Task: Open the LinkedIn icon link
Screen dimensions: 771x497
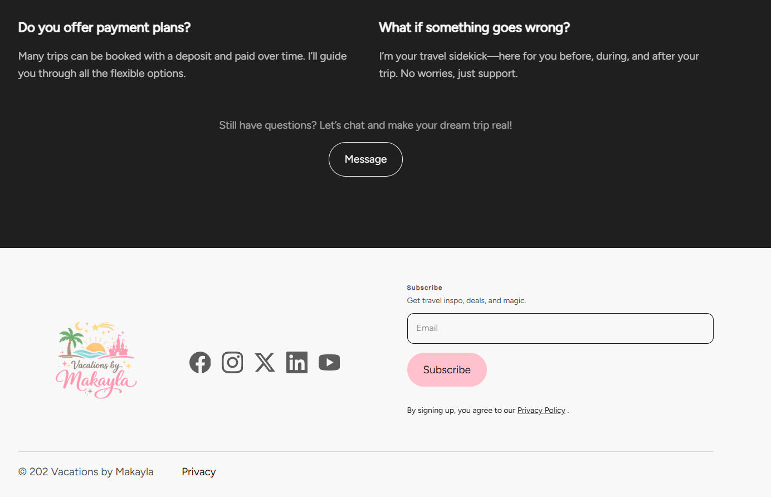Action: click(x=297, y=363)
